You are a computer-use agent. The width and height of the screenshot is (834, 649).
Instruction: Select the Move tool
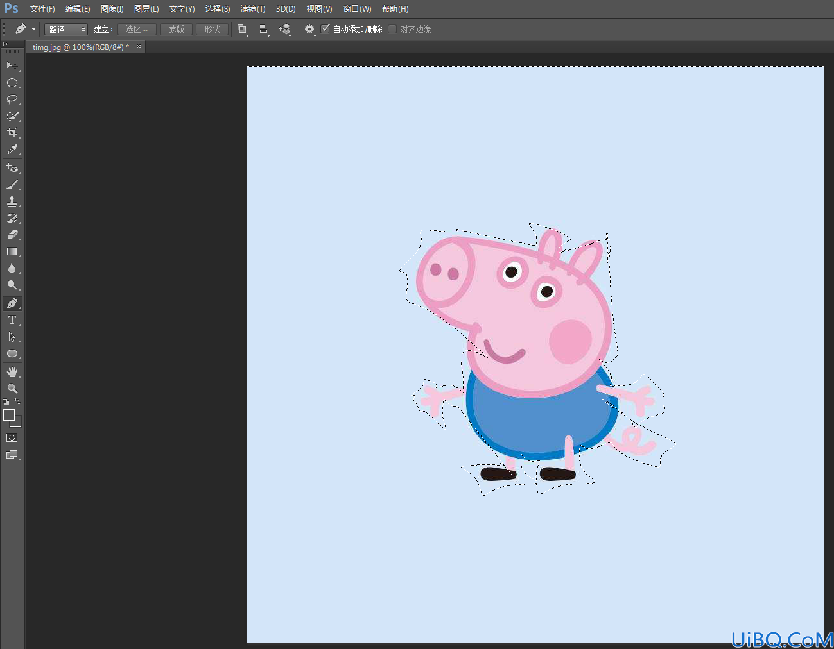click(12, 65)
